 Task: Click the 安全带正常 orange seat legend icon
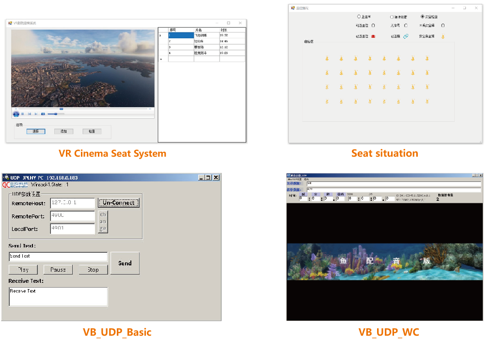(x=443, y=36)
